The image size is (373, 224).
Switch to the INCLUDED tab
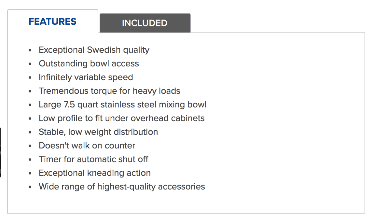tap(145, 23)
